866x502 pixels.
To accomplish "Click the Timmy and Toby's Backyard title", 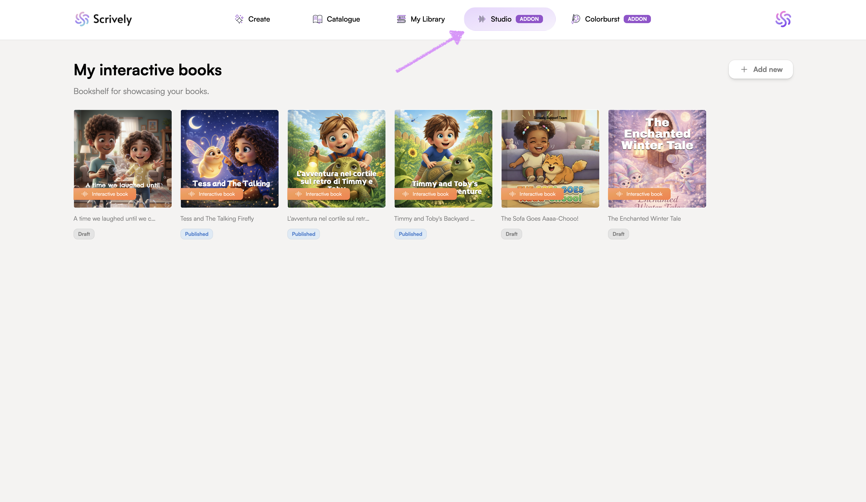I will click(x=434, y=219).
